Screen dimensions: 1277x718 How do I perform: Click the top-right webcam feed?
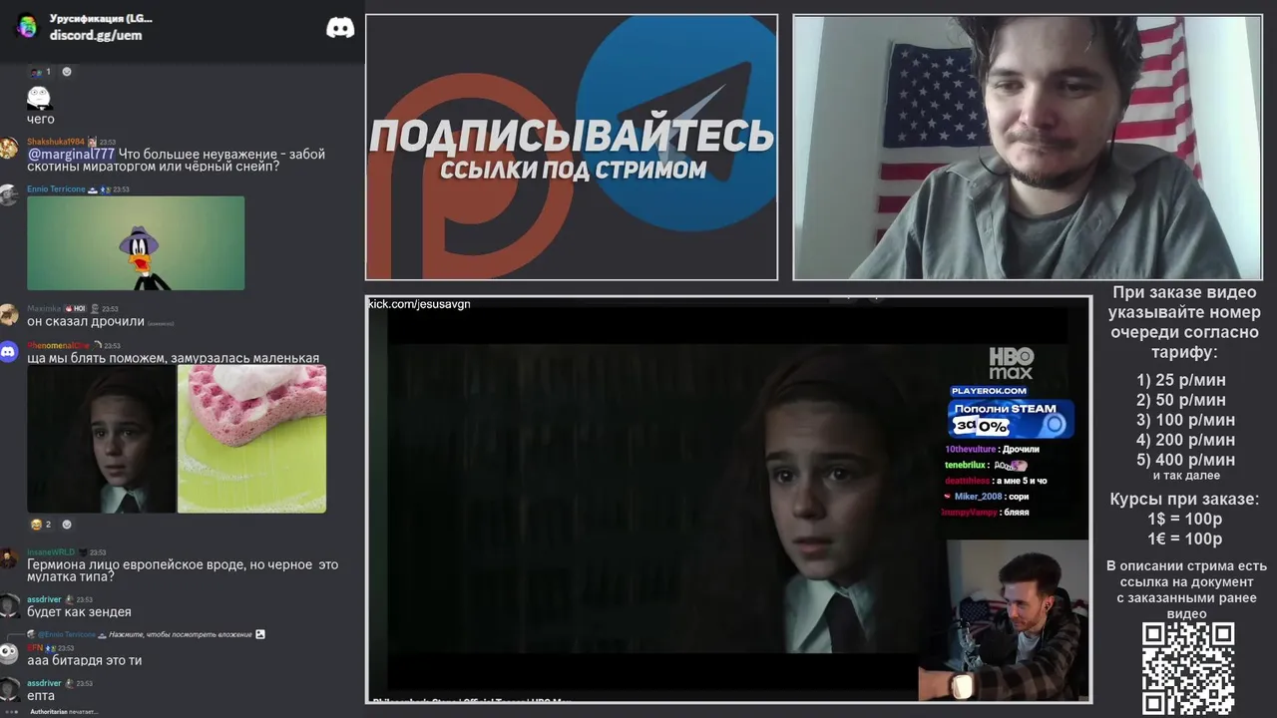pyautogui.click(x=1028, y=147)
